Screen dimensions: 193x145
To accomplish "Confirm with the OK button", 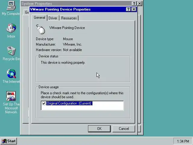I will (99, 129).
